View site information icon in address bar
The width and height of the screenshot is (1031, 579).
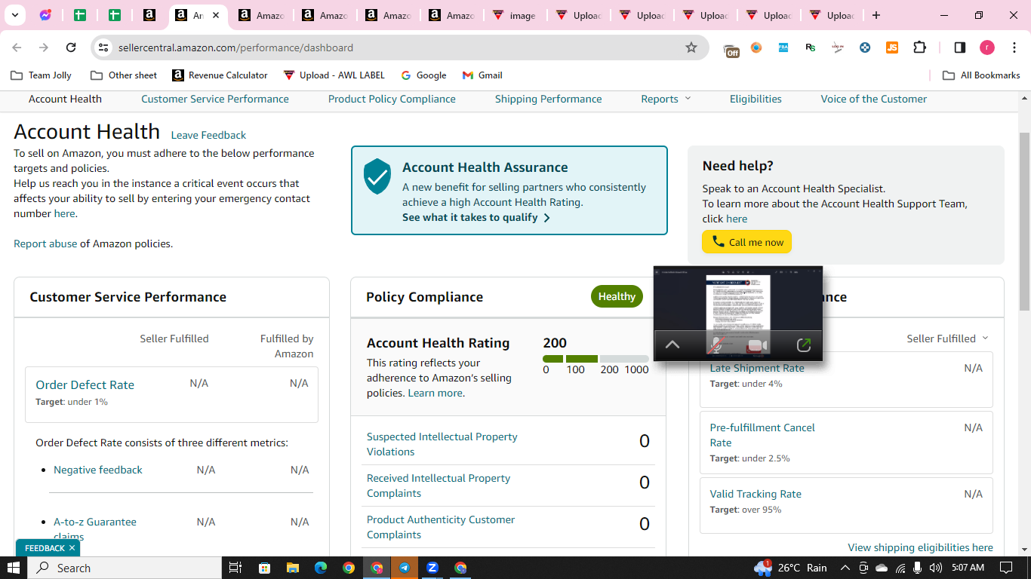click(x=103, y=47)
